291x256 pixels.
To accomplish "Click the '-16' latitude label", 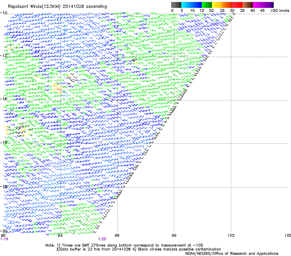I will click(4, 143).
